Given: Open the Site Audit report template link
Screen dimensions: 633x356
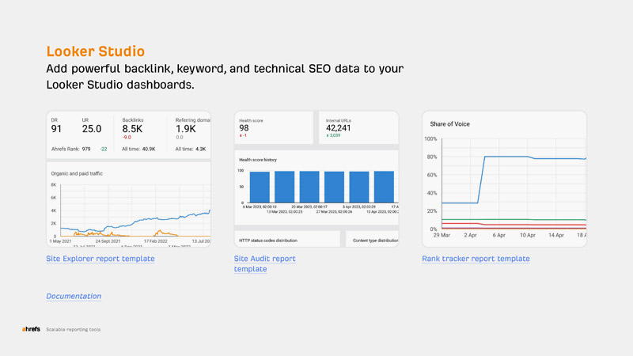Looking at the screenshot, I should coord(265,264).
